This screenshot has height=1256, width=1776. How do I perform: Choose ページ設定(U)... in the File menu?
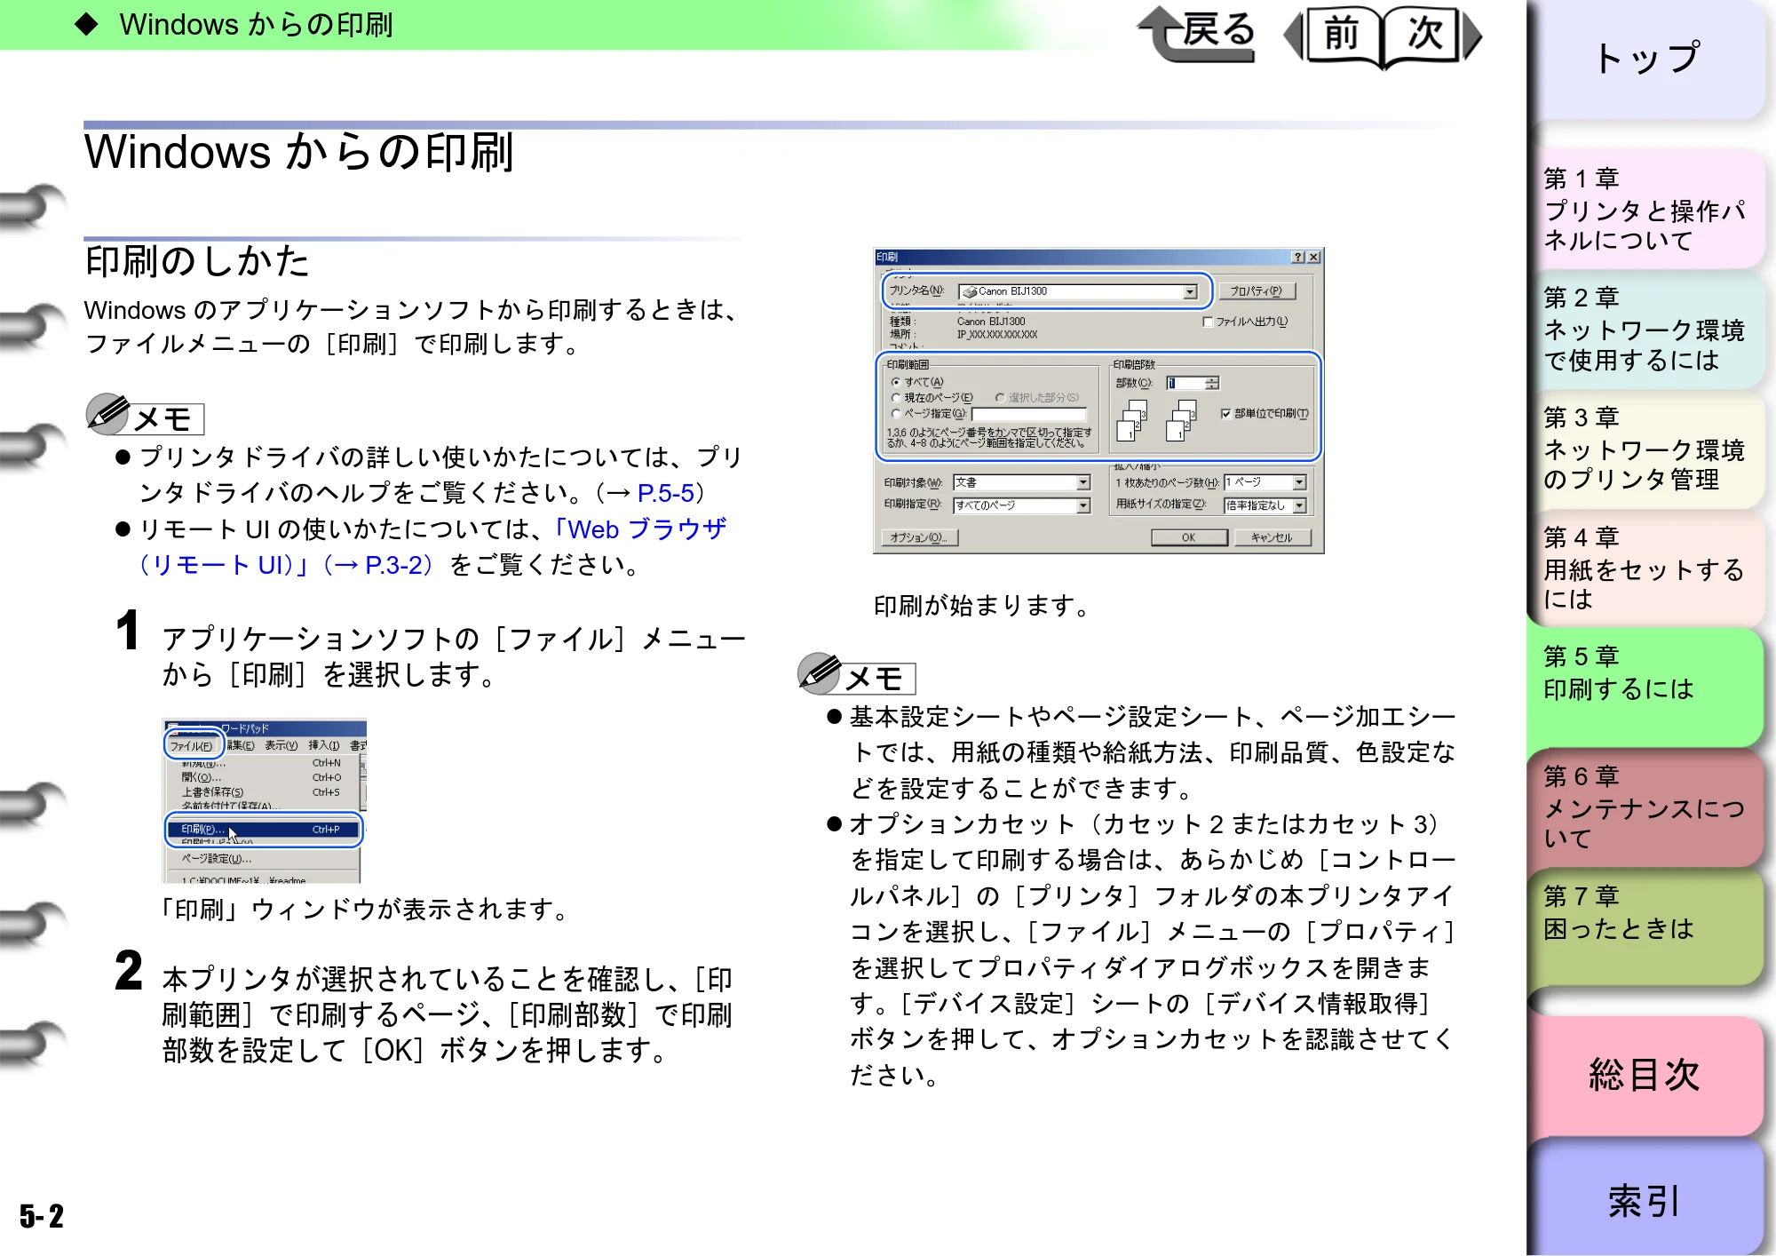coord(261,859)
